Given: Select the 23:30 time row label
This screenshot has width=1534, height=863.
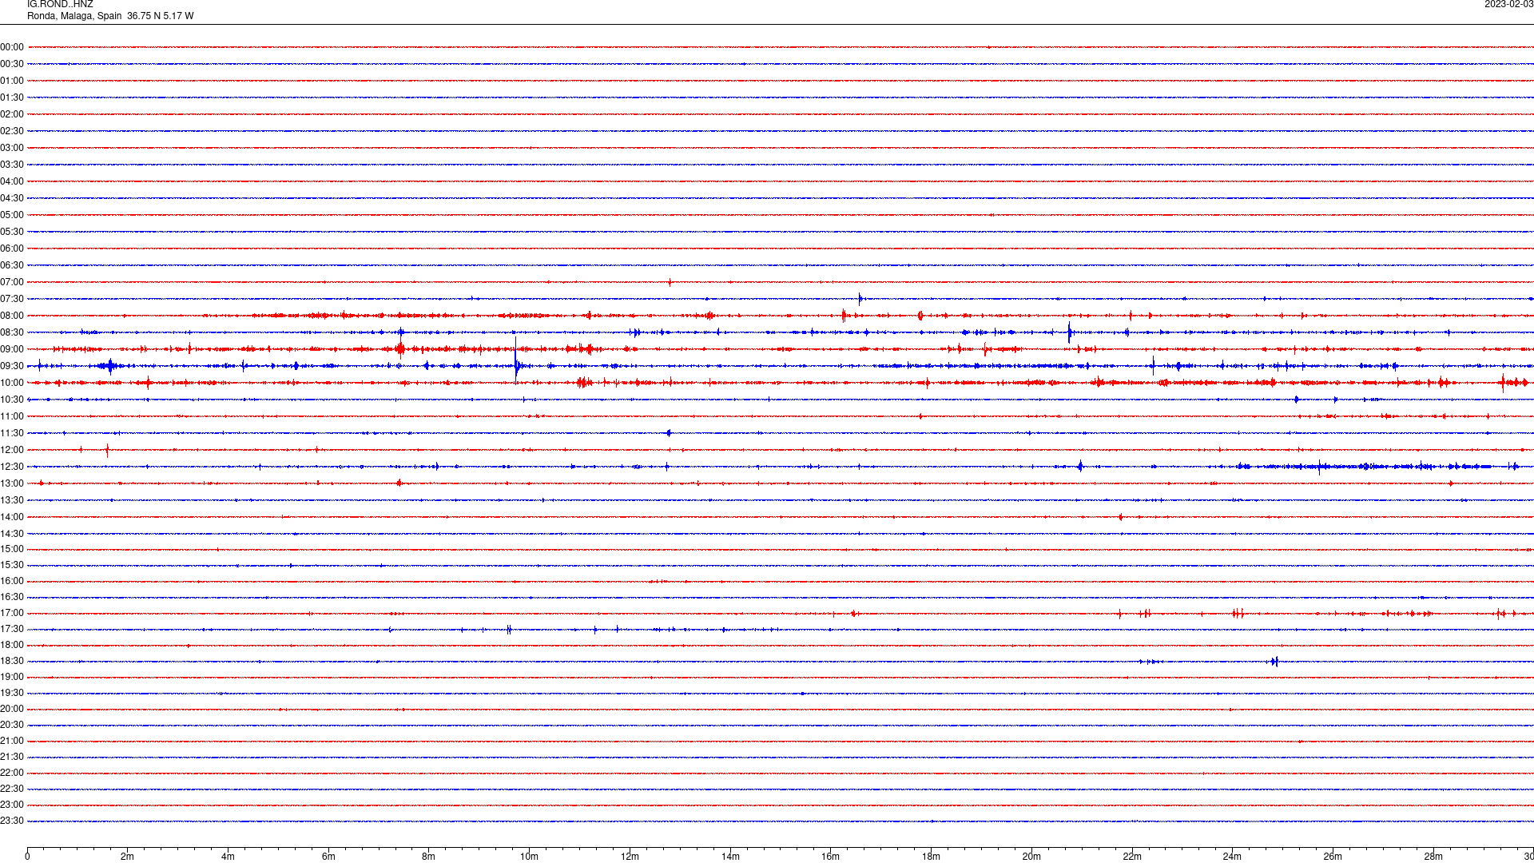Looking at the screenshot, I should pos(12,821).
